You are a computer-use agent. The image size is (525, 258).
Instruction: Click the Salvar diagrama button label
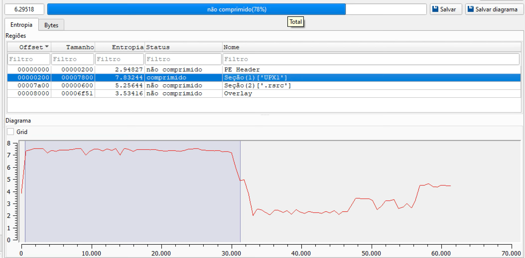496,9
